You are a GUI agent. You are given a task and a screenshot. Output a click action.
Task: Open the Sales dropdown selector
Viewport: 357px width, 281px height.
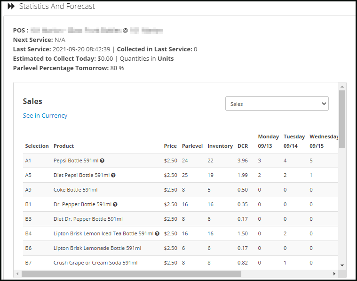pyautogui.click(x=277, y=104)
